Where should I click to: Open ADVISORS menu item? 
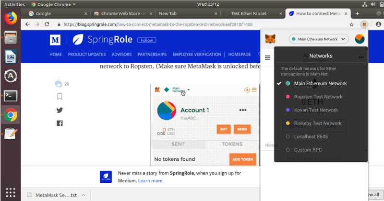point(121,54)
